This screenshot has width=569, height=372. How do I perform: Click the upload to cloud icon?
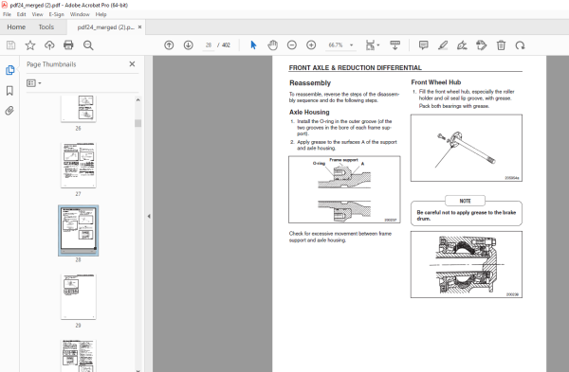tap(49, 45)
